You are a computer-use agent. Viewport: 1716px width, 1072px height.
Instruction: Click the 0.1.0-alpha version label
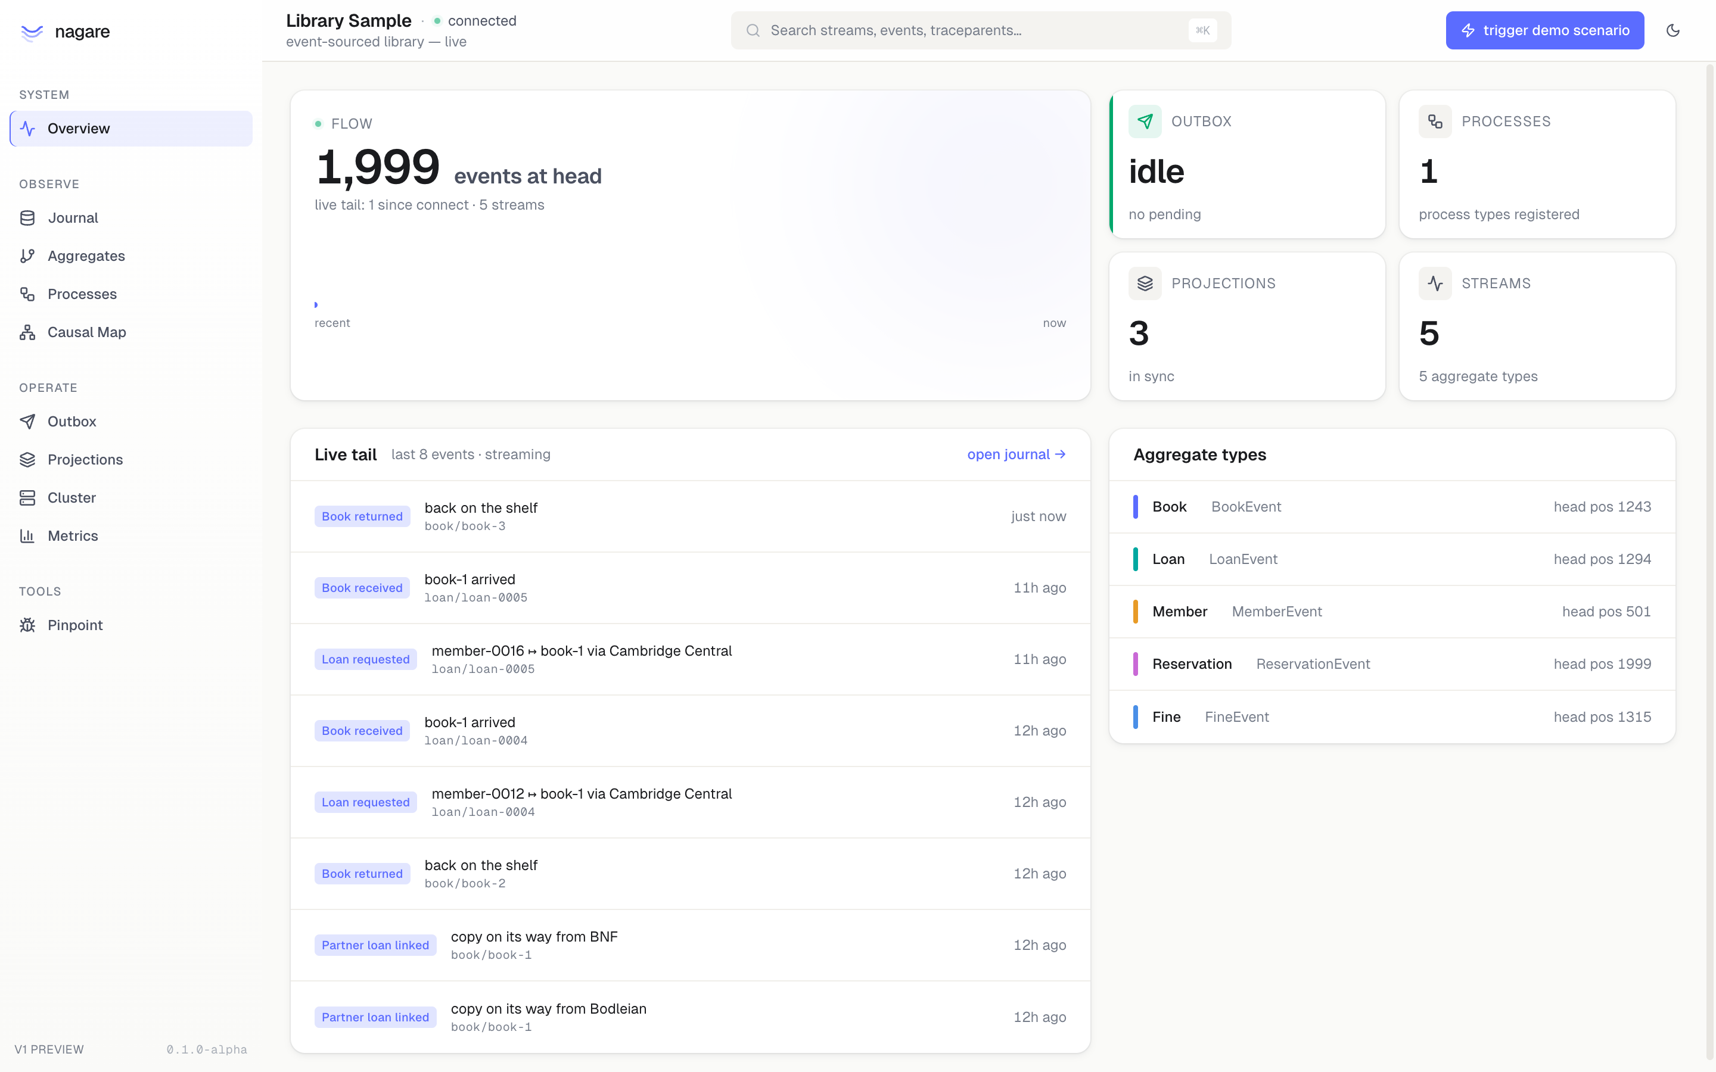tap(206, 1049)
